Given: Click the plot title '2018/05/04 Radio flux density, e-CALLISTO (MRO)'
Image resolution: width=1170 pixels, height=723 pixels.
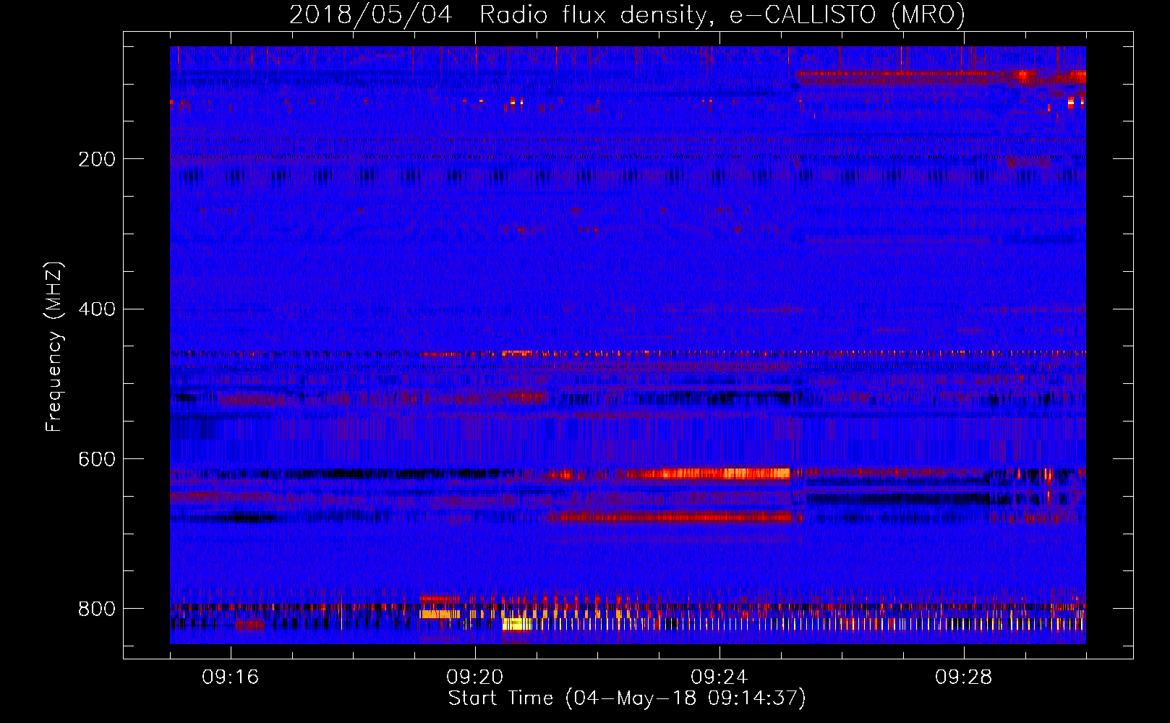Looking at the screenshot, I should 627,14.
